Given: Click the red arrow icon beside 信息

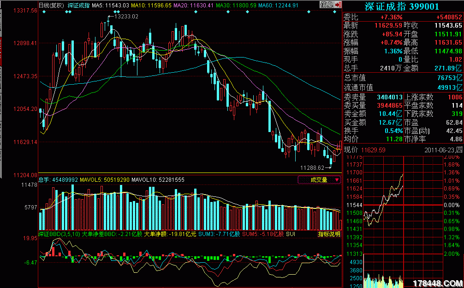Looking at the screenshot, I should (x=338, y=4).
